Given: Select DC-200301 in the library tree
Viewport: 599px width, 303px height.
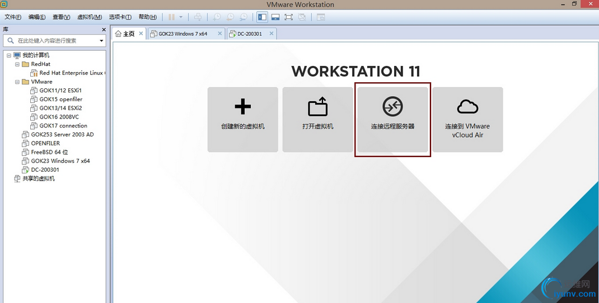Looking at the screenshot, I should [x=45, y=169].
